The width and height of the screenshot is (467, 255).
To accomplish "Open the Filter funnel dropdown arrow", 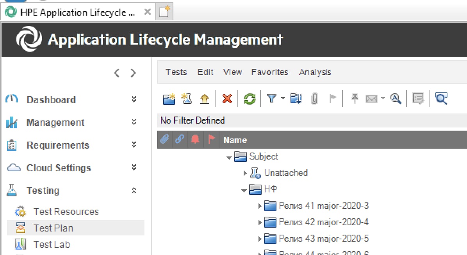I will pyautogui.click(x=283, y=98).
